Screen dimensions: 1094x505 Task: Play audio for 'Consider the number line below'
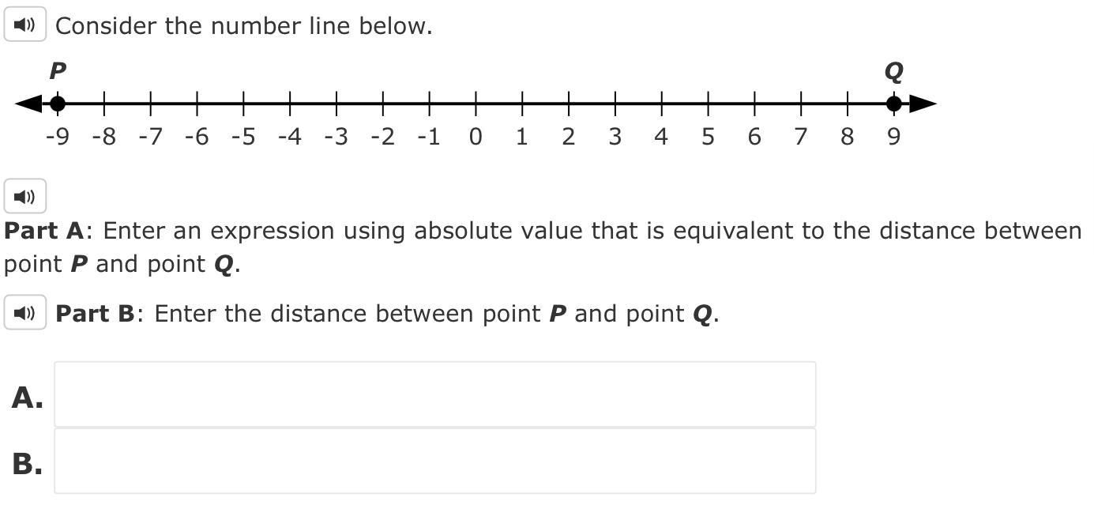pos(25,24)
